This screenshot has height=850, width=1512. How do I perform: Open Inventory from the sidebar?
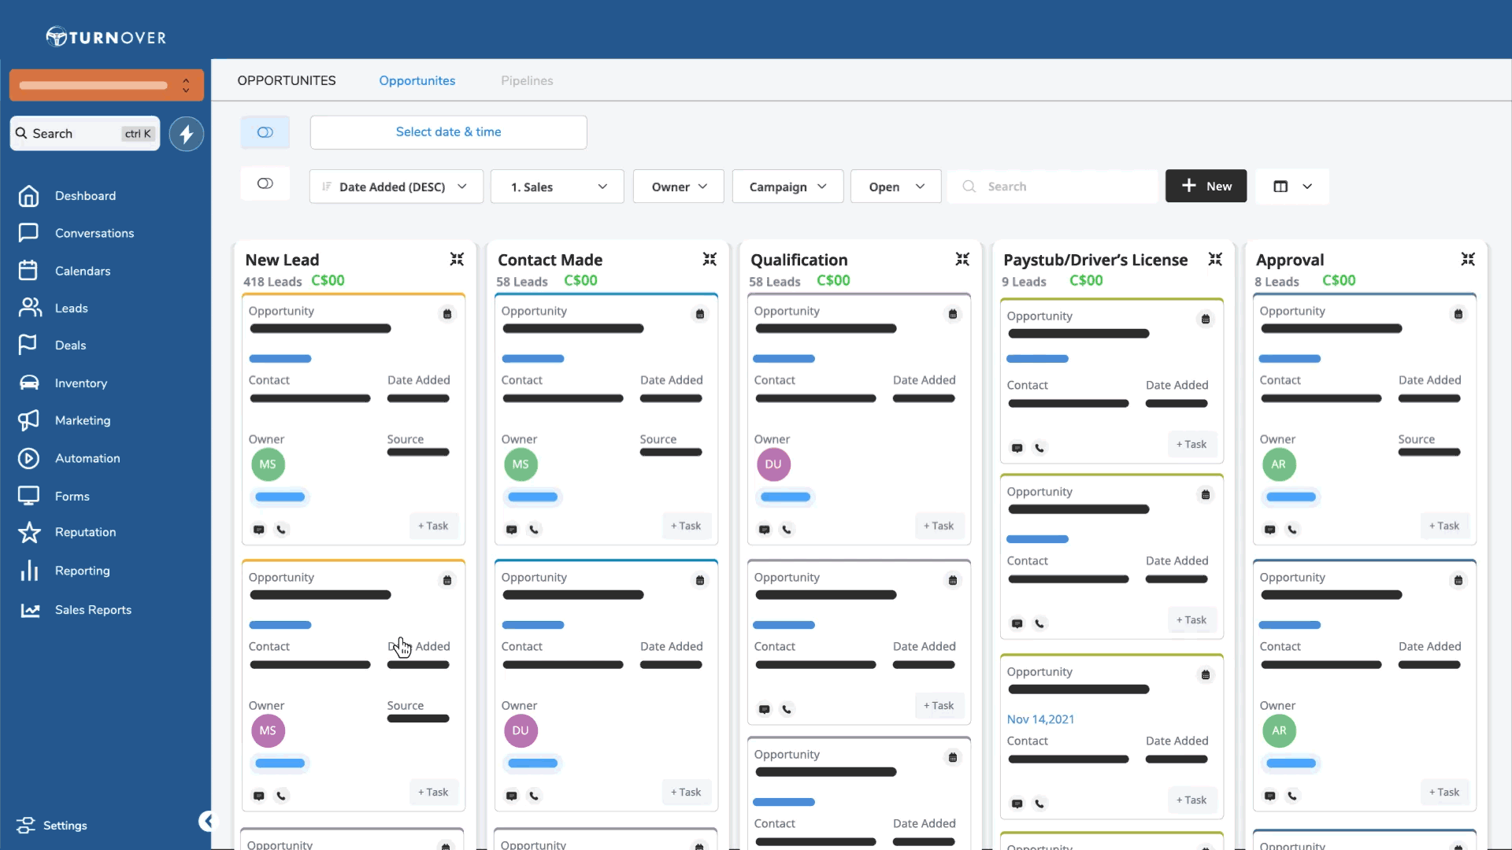[x=80, y=383]
